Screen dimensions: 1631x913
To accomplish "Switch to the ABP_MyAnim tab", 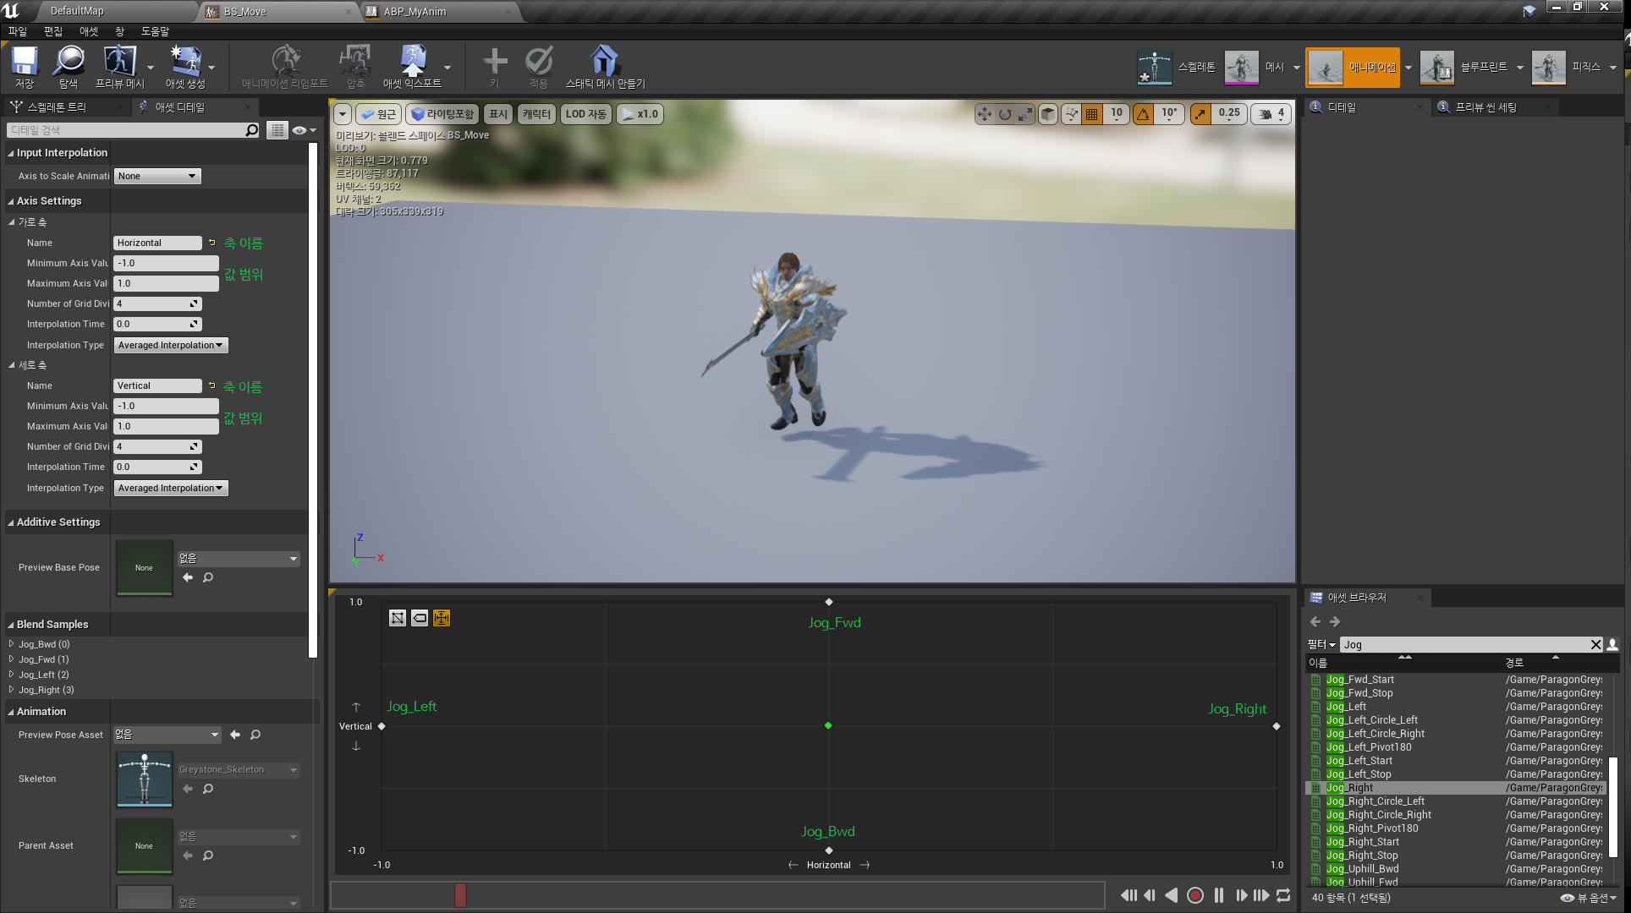I will 415,11.
